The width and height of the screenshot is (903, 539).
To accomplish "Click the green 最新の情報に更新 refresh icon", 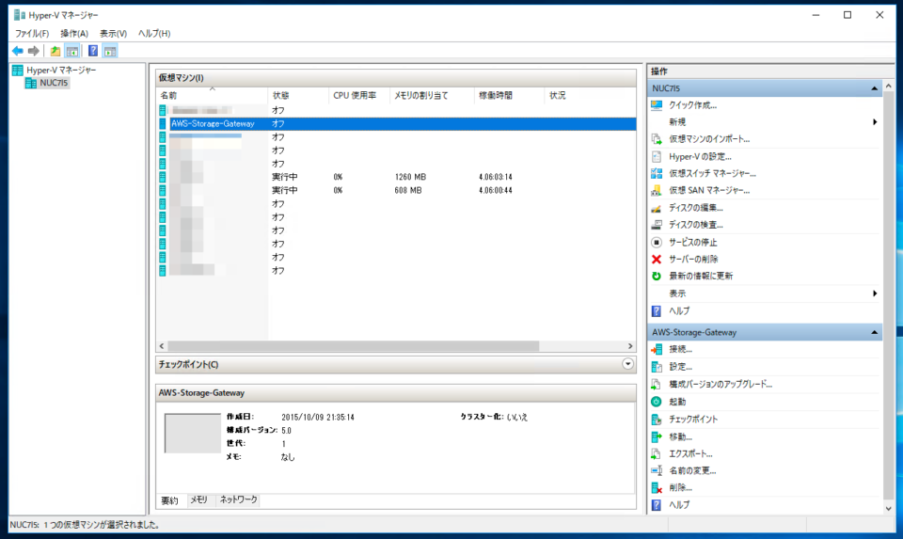I will (657, 277).
